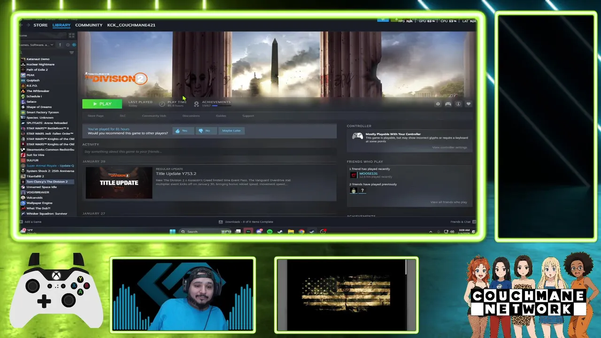Image resolution: width=601 pixels, height=338 pixels.
Task: Open View controller settings link
Action: 449,147
